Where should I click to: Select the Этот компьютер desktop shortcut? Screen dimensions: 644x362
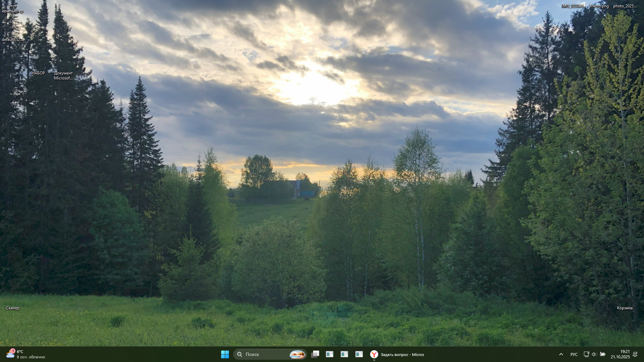(x=12, y=9)
